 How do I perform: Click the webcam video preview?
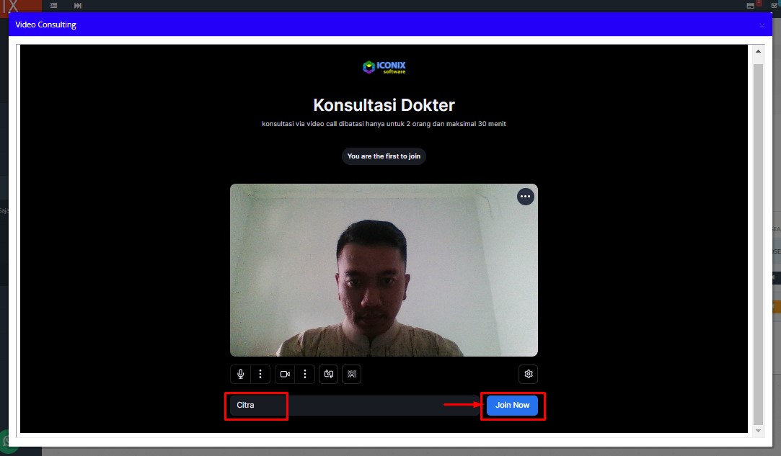tap(384, 270)
